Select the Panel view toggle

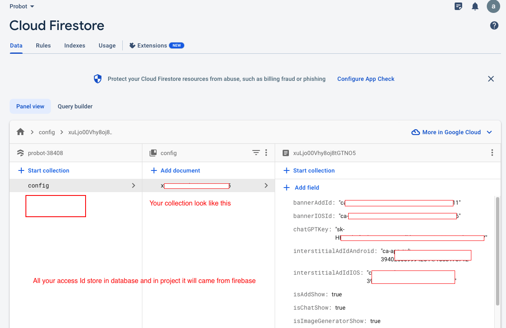point(30,106)
